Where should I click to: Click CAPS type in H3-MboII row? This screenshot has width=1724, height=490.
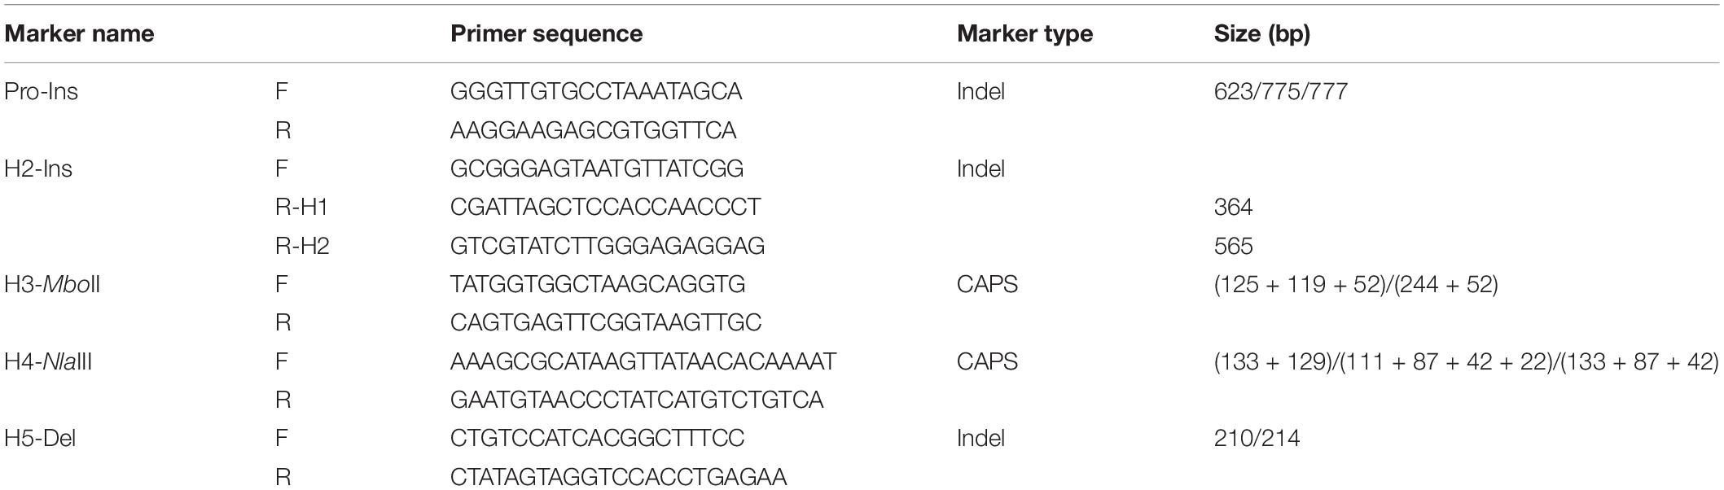click(x=988, y=284)
